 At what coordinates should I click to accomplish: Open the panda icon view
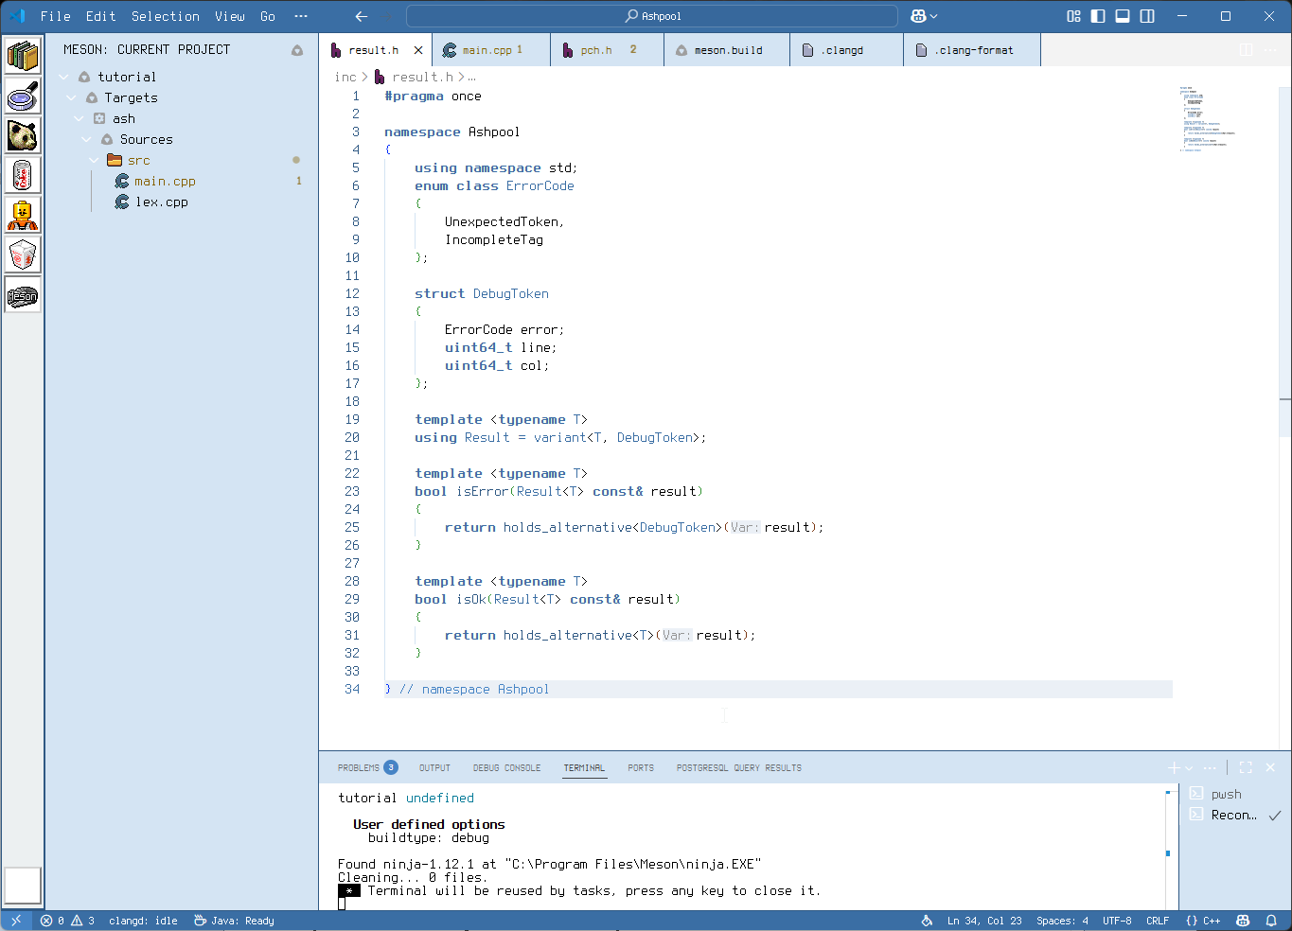click(x=23, y=135)
